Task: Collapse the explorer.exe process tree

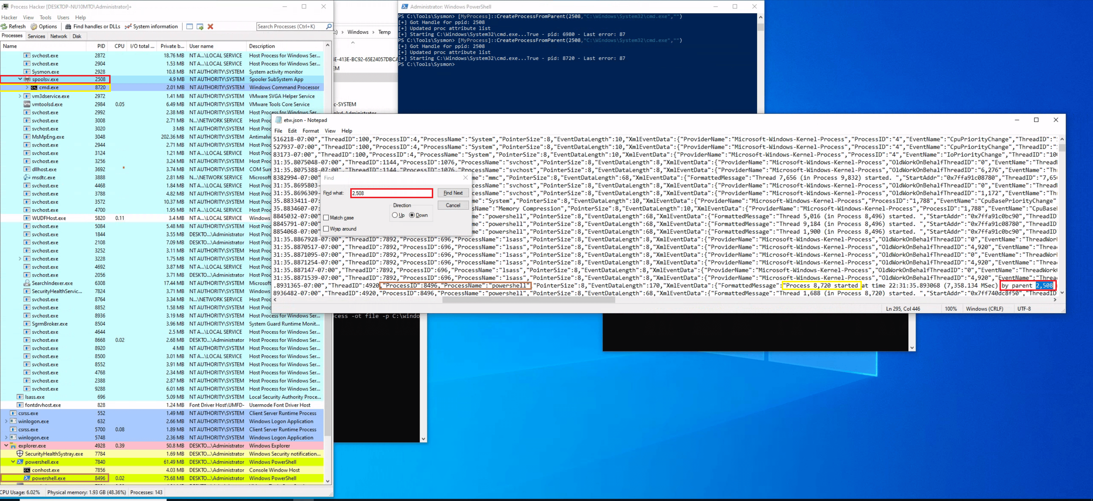Action: [6, 445]
